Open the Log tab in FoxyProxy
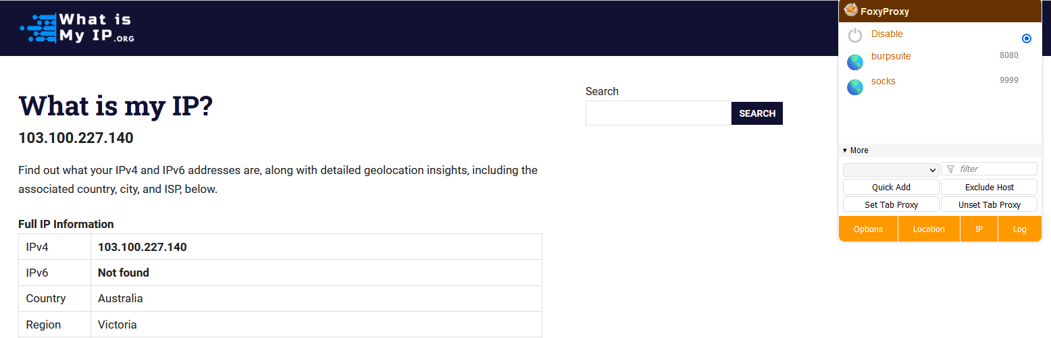Screen dimensions: 1051x338 [1019, 229]
